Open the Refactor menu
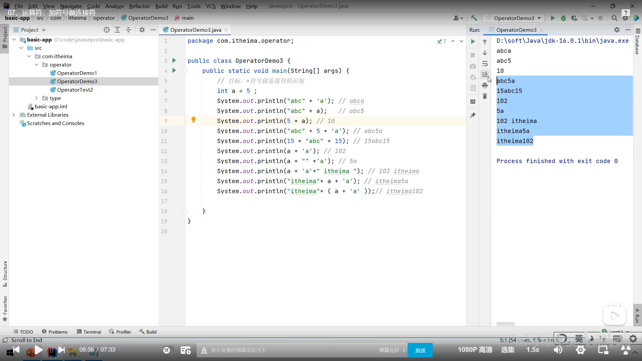 point(139,6)
